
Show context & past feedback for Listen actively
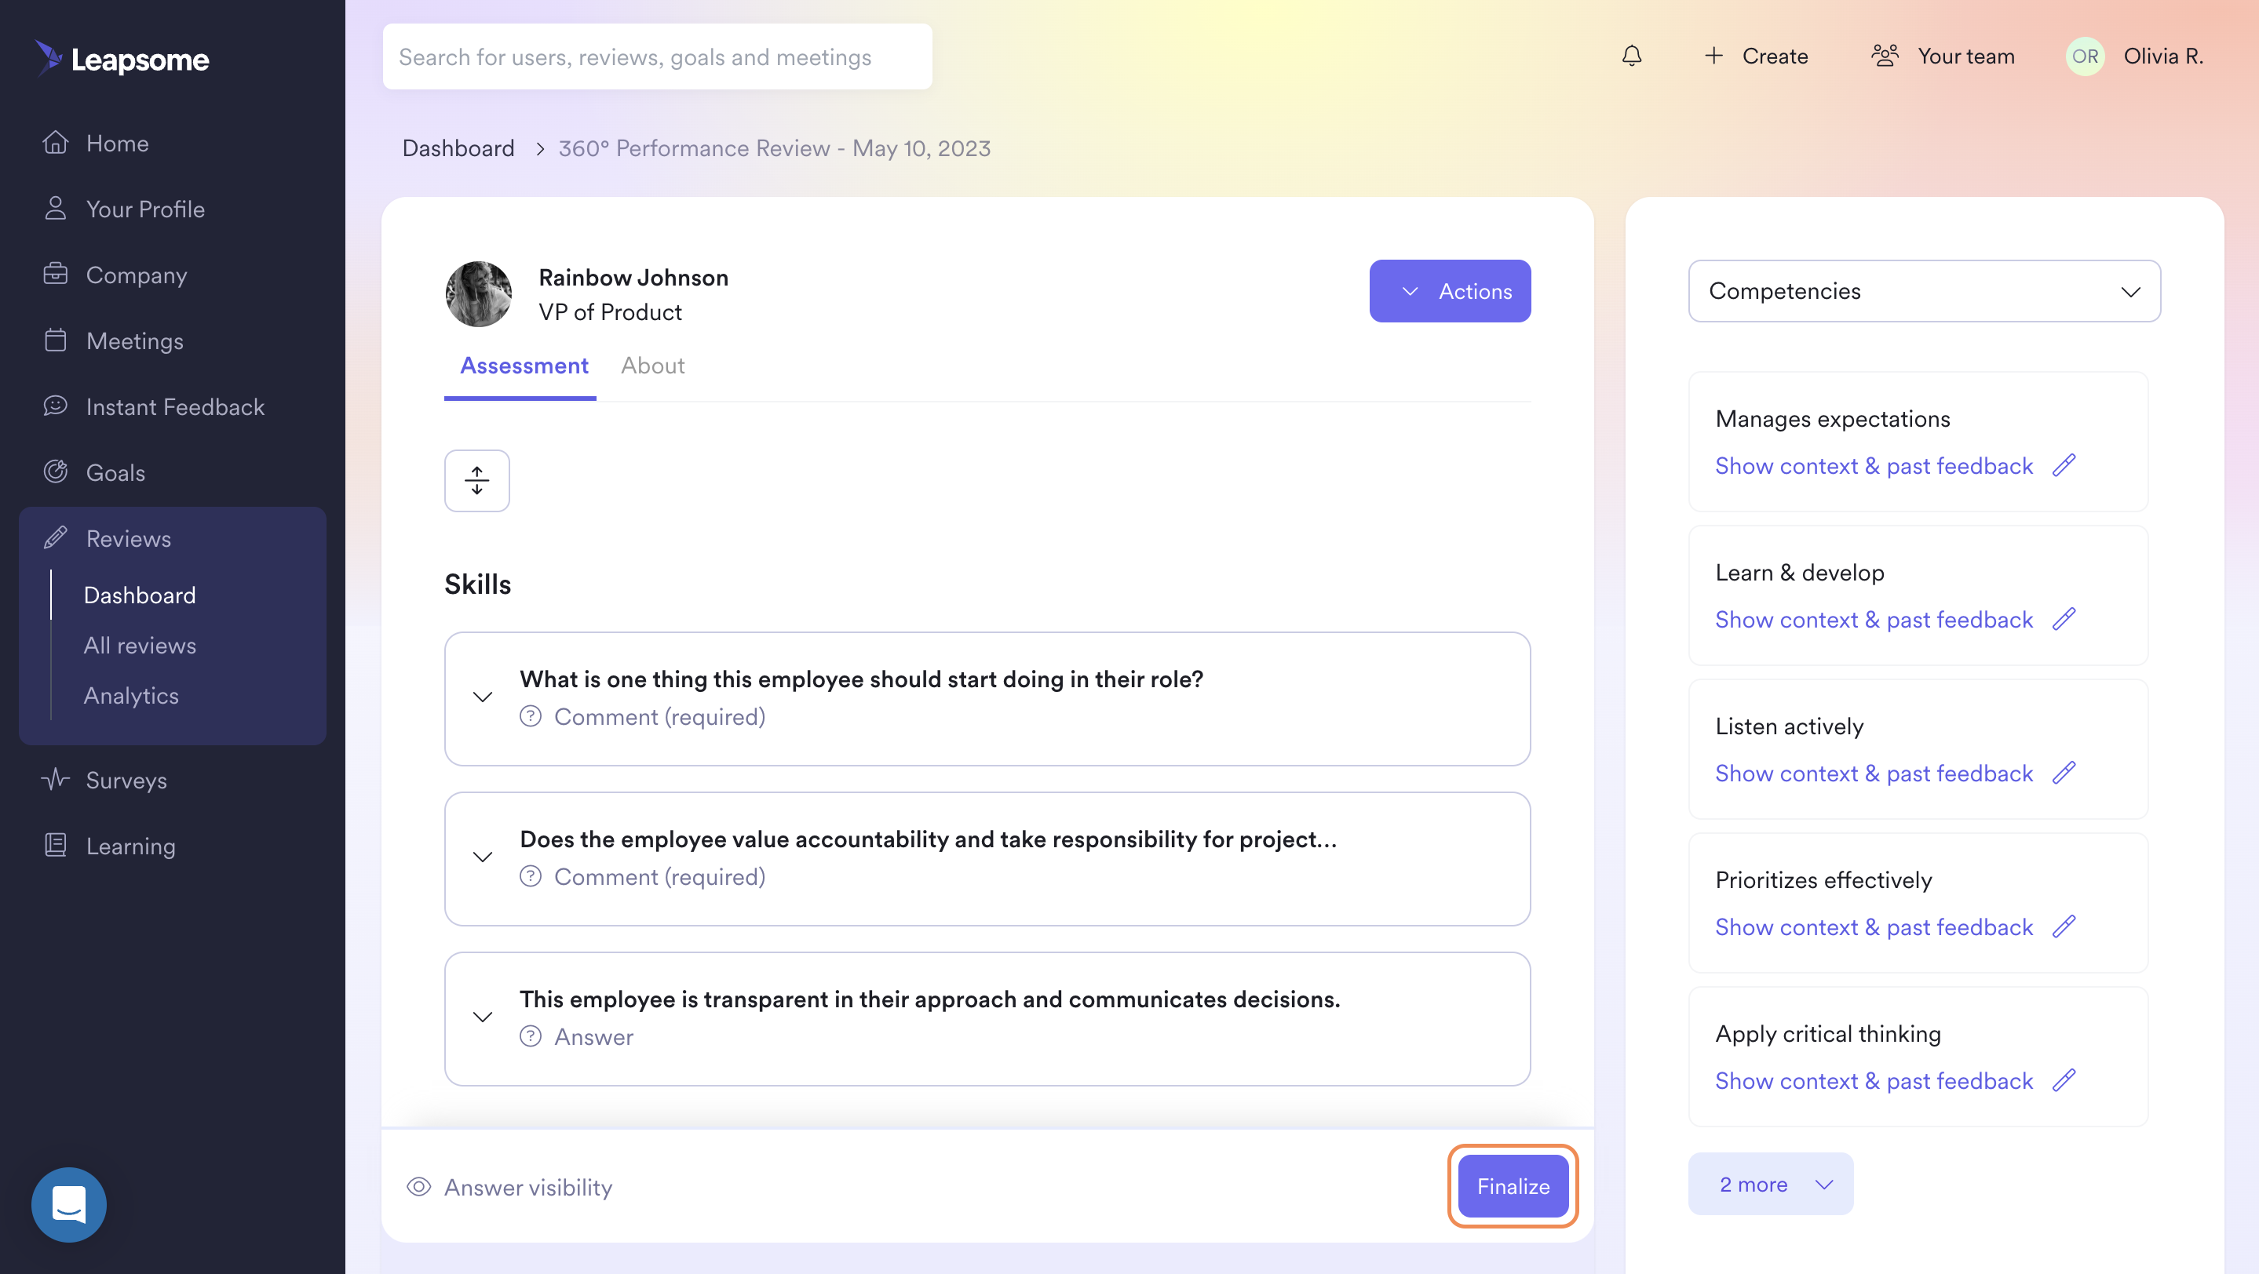[x=1874, y=773]
